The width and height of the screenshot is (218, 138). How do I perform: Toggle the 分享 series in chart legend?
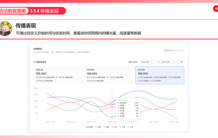pos(123,127)
